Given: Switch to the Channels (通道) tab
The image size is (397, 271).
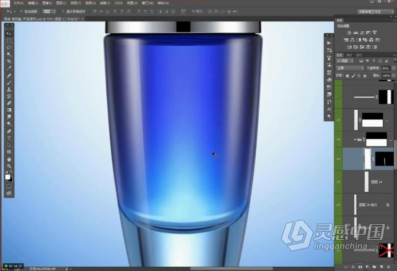Looking at the screenshot, I should tap(349, 55).
